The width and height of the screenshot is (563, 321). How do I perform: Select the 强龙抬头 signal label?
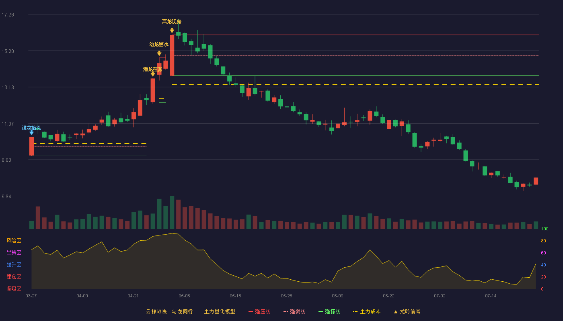[x=31, y=128]
